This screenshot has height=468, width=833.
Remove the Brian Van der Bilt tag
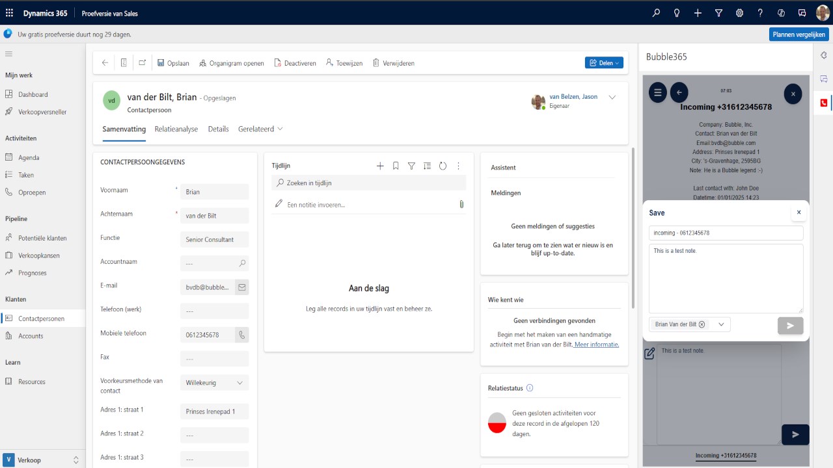(x=702, y=324)
